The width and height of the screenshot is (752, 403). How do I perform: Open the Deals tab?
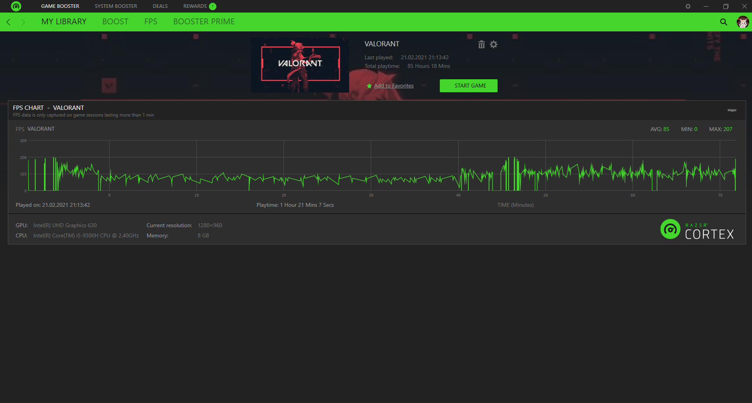point(160,6)
